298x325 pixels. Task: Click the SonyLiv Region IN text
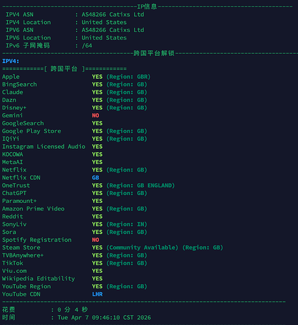tap(127, 224)
